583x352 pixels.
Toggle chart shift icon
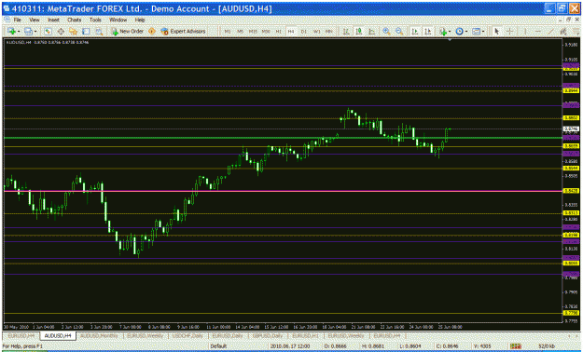428,32
